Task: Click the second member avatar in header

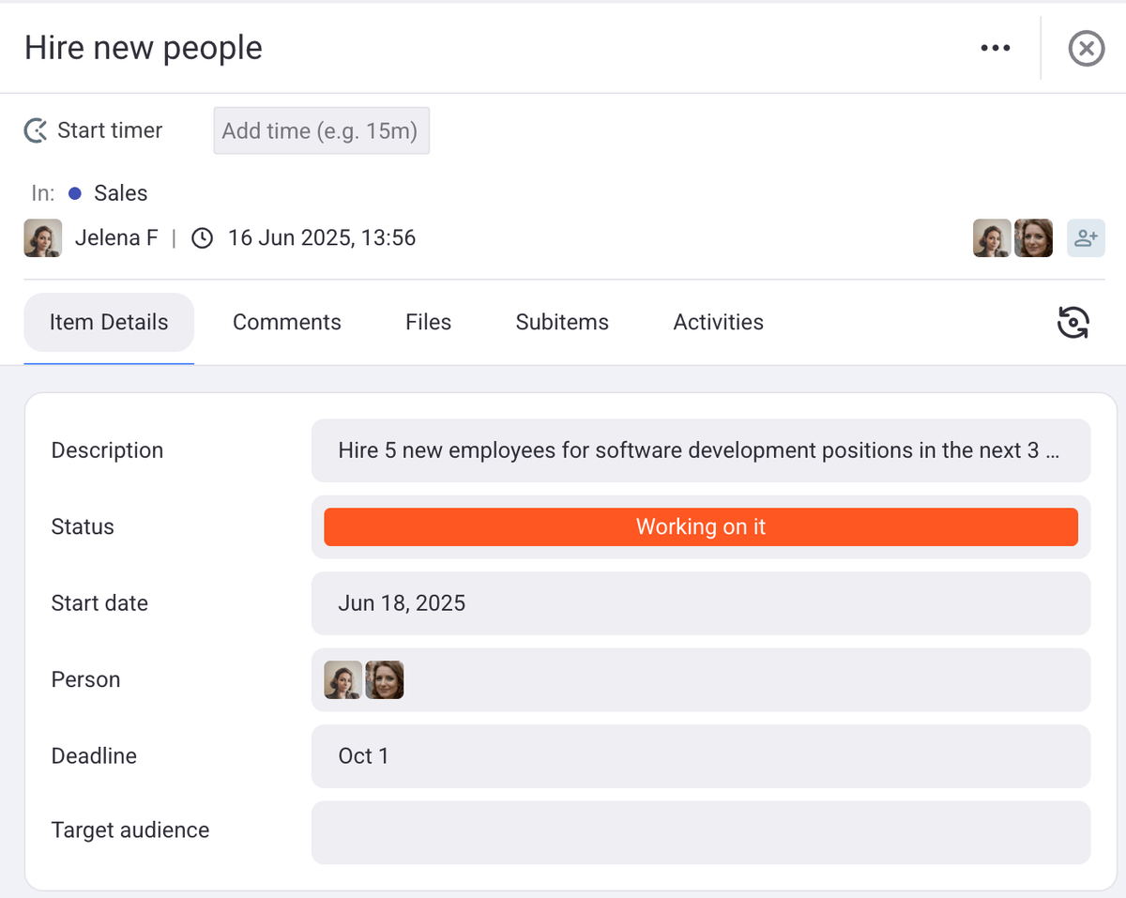Action: point(1033,238)
